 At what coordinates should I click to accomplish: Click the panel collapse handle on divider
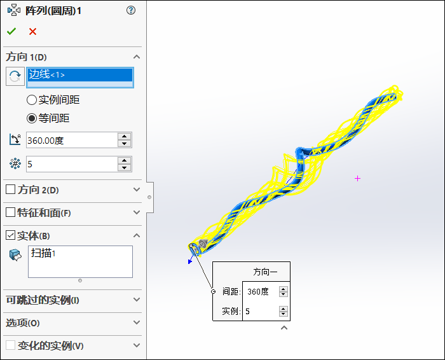click(x=149, y=197)
